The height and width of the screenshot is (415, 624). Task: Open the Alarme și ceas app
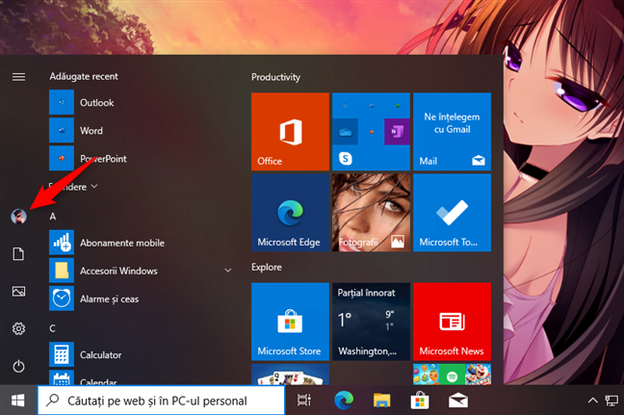(140, 298)
